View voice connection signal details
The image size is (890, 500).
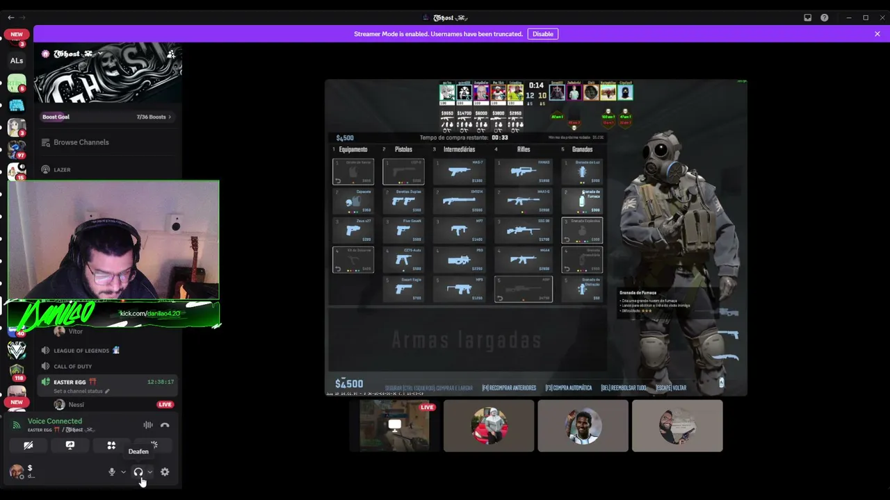(x=17, y=425)
